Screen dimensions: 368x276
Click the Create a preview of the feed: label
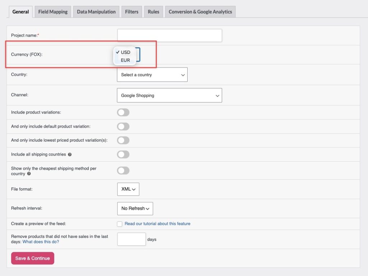click(x=38, y=224)
